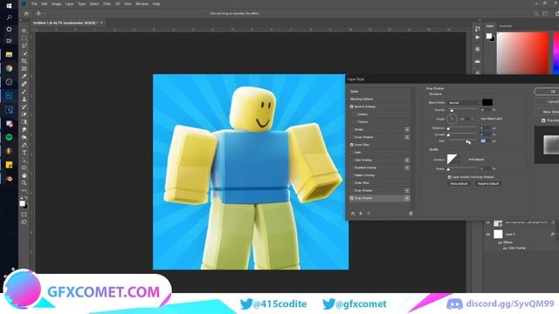Switch to the Swatches panel tab
The image size is (559, 314).
click(506, 26)
